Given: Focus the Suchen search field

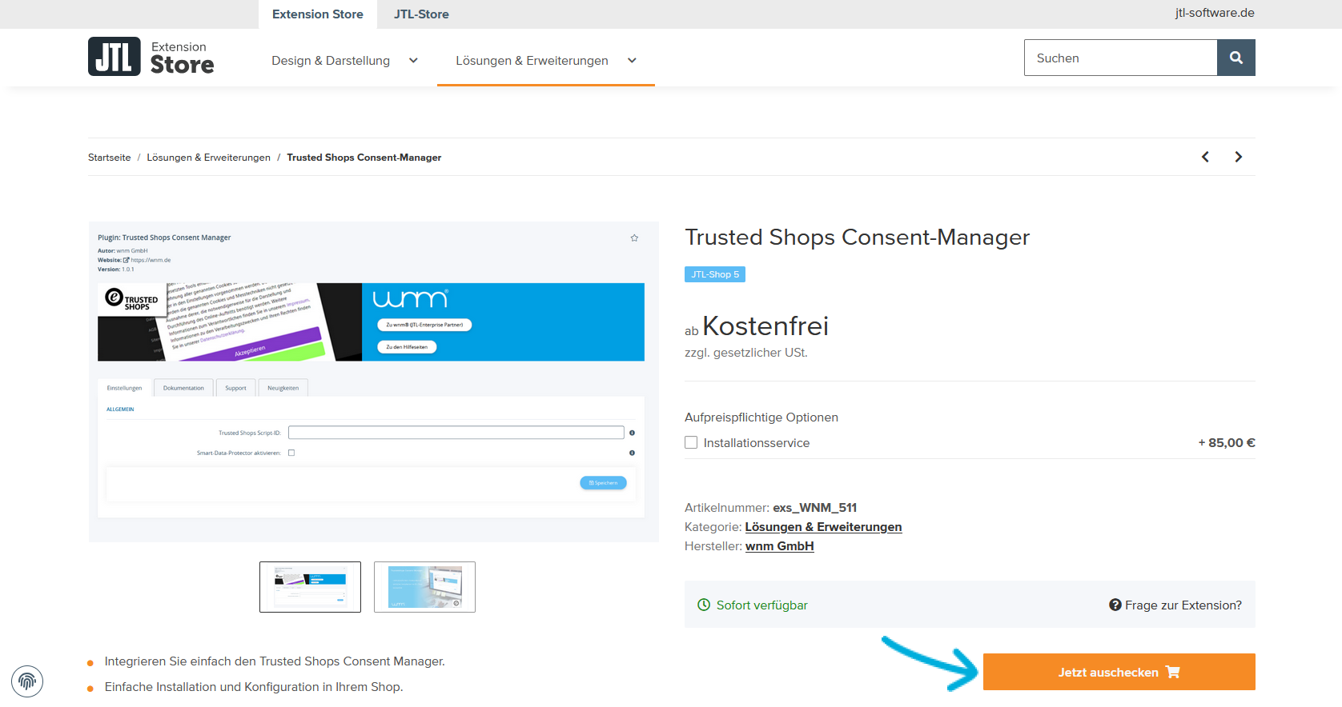Looking at the screenshot, I should (x=1121, y=58).
